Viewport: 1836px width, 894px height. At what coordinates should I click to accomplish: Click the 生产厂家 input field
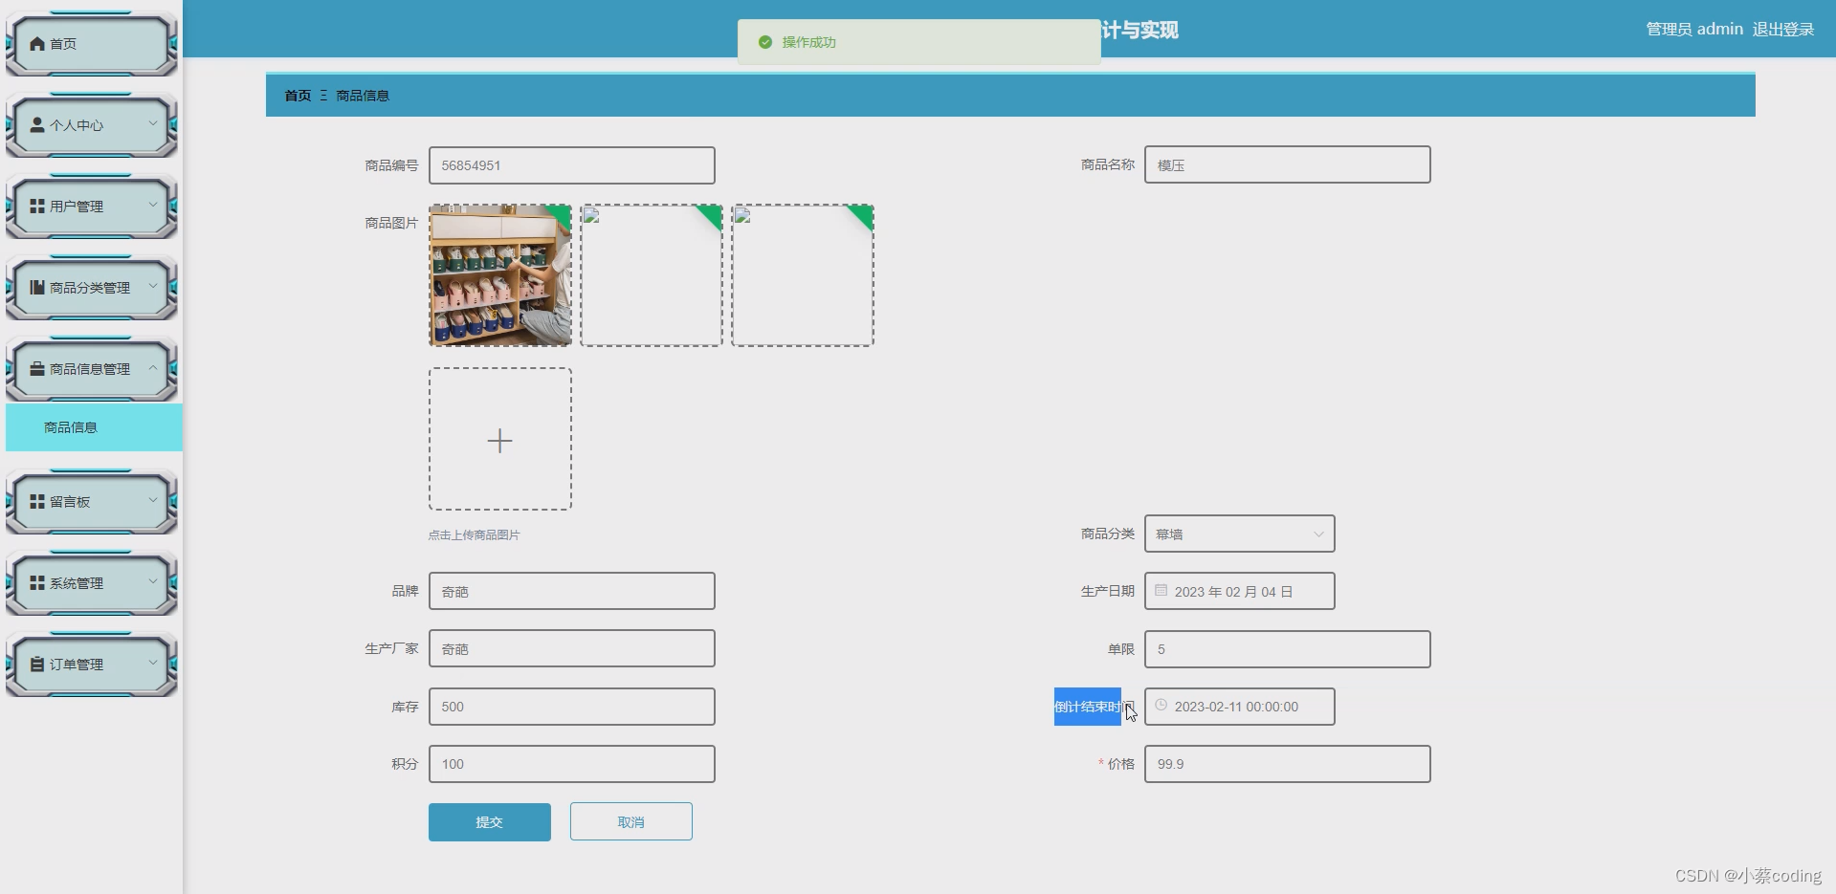point(571,648)
